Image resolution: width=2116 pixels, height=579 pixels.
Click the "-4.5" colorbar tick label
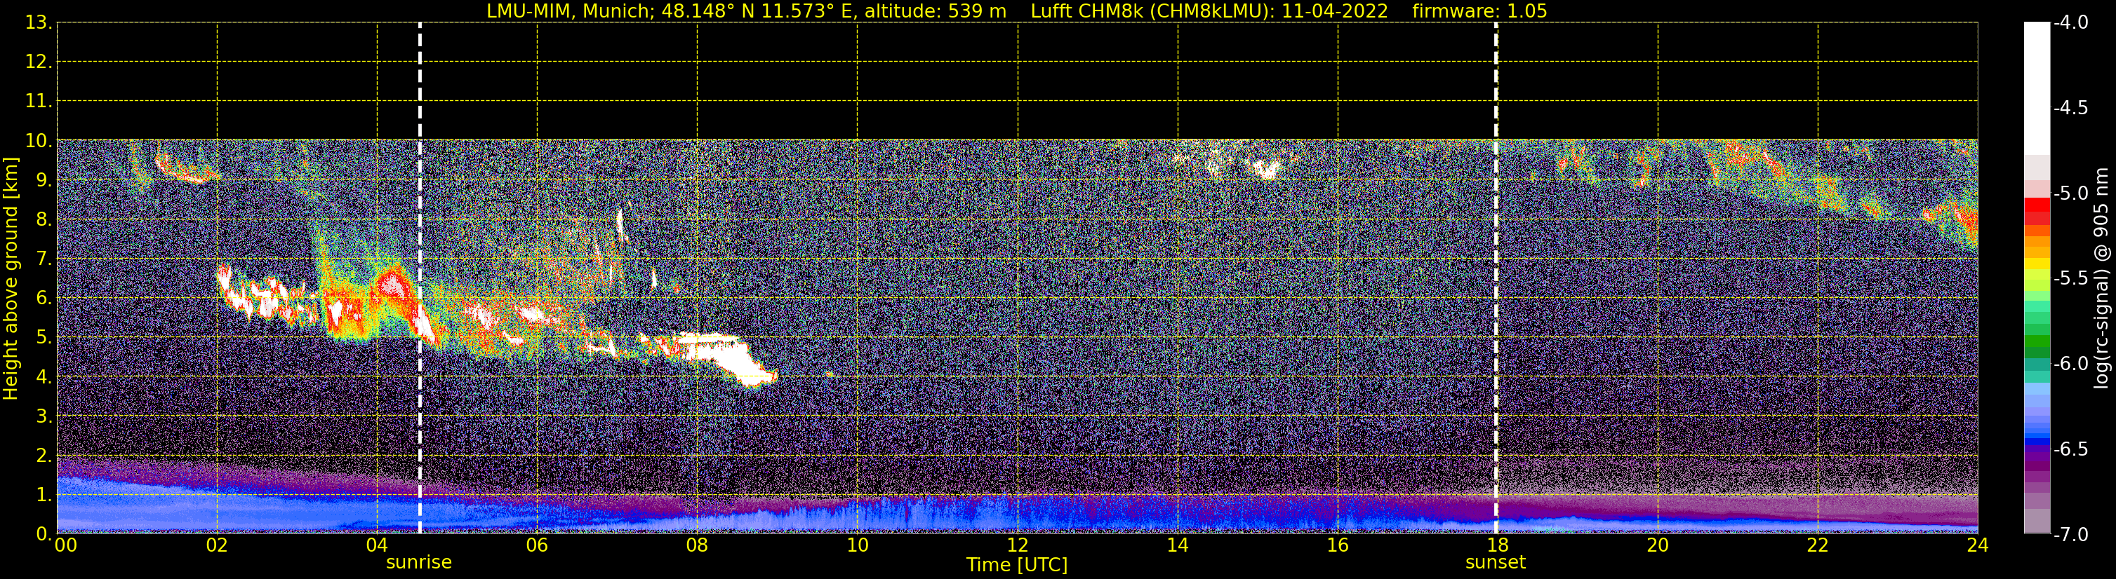click(x=2071, y=108)
